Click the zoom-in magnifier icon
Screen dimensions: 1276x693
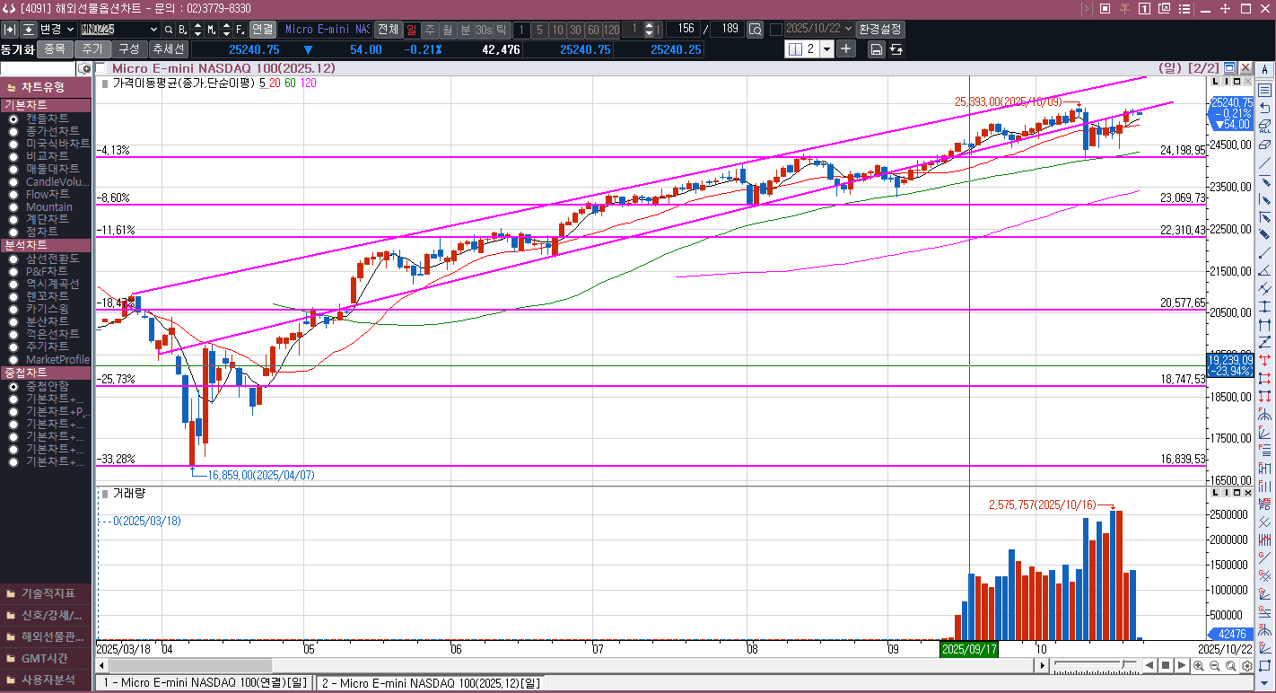(1199, 665)
